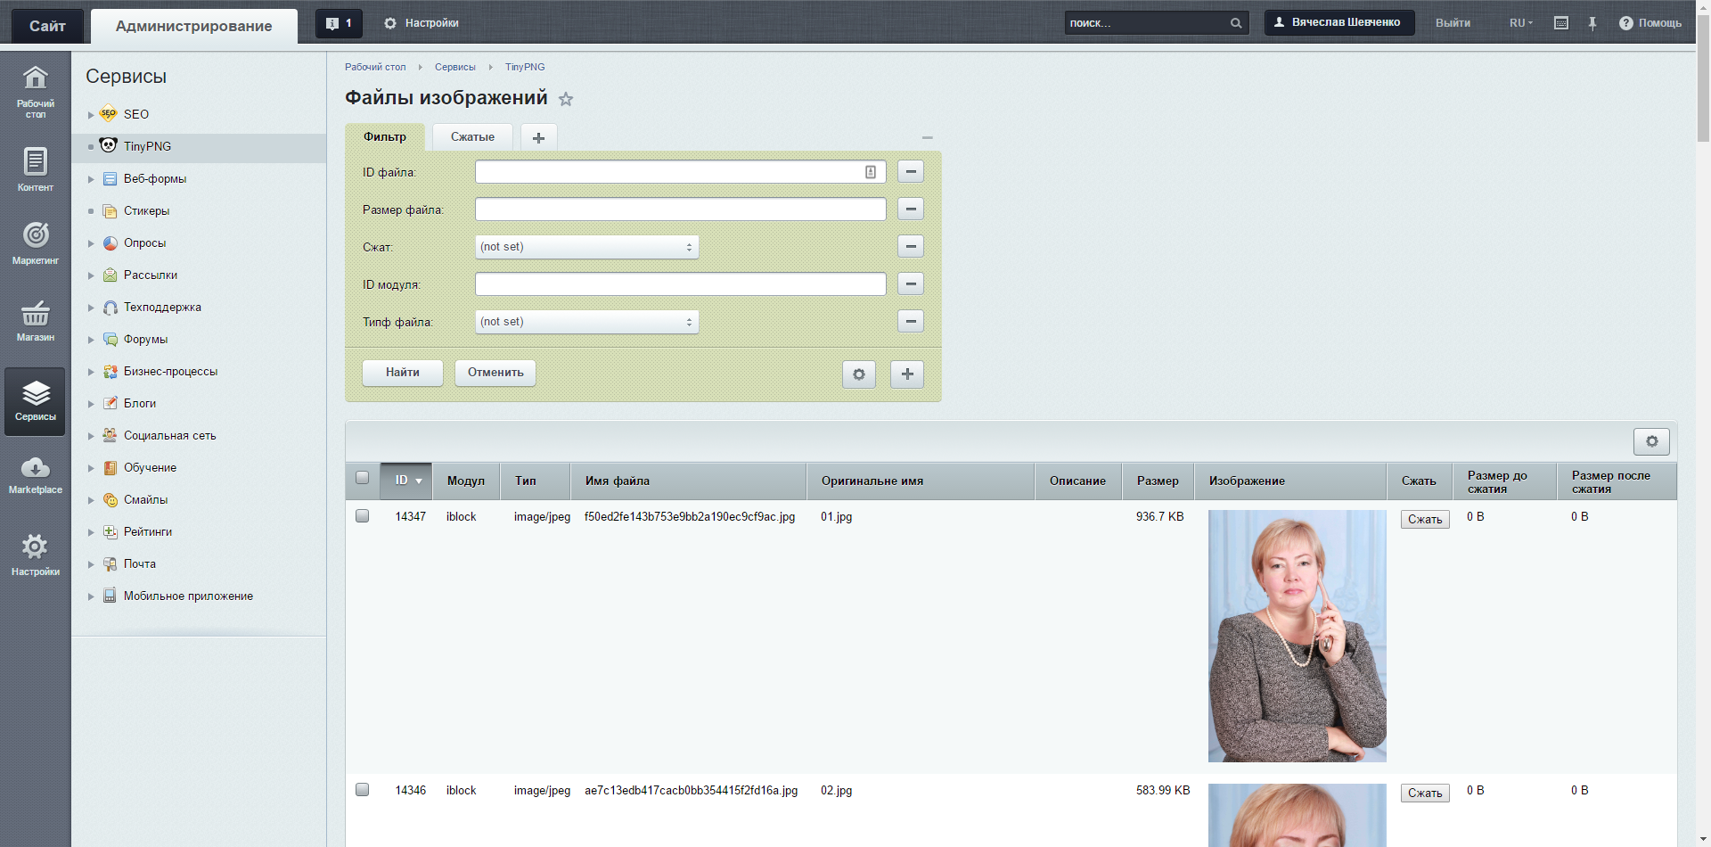Remove the ID файла filter row
The width and height of the screenshot is (1711, 847).
click(x=911, y=171)
